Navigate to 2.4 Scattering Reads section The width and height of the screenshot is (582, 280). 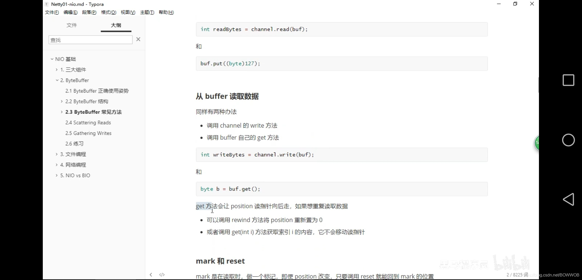click(88, 122)
